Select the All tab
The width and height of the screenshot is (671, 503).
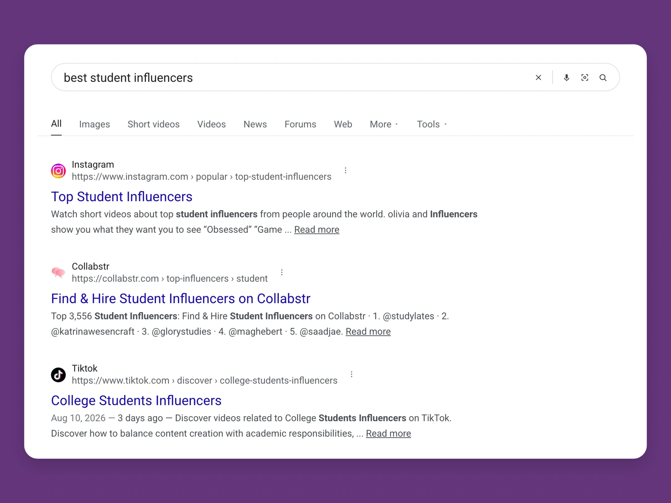[x=56, y=124]
